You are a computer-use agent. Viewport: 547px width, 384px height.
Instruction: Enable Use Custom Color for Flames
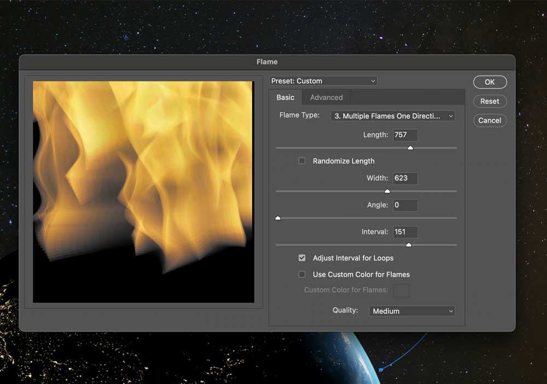[x=302, y=274]
